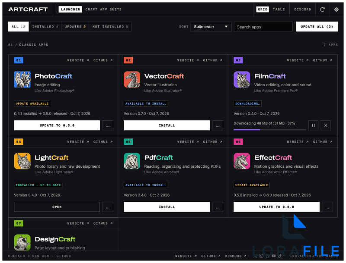Click the FilmCraft owl app icon
Image resolution: width=346 pixels, height=263 pixels.
242,79
